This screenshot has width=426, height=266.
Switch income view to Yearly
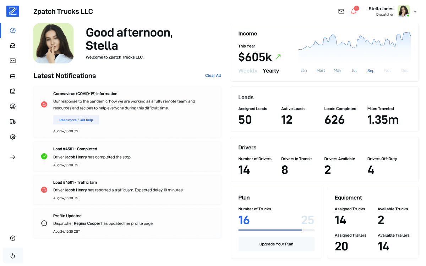tap(271, 71)
